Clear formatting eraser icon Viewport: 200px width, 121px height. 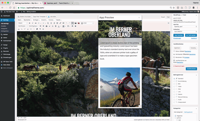click(x=49, y=26)
